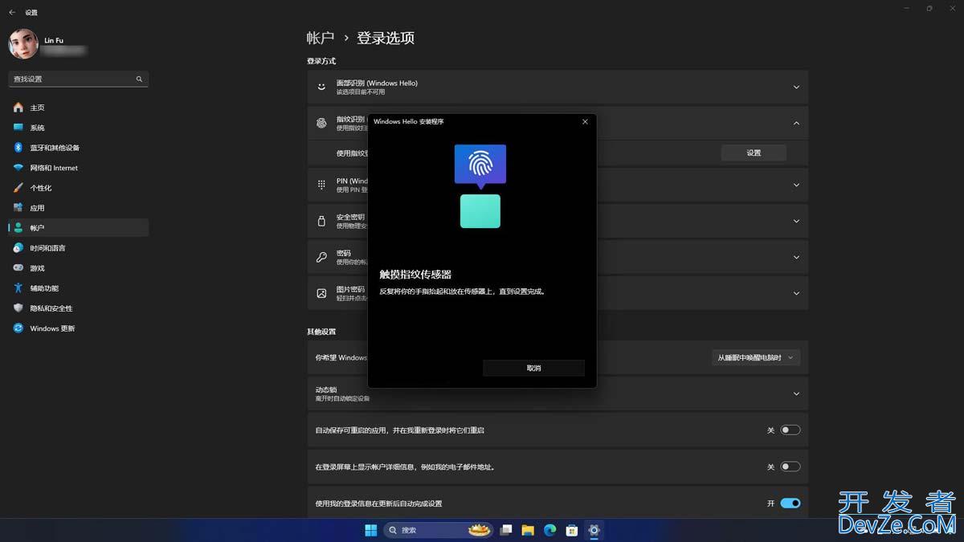This screenshot has height=542, width=964.
Task: Go back using the settings back arrow
Action: (x=12, y=12)
